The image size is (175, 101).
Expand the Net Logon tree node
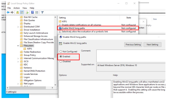point(18,84)
